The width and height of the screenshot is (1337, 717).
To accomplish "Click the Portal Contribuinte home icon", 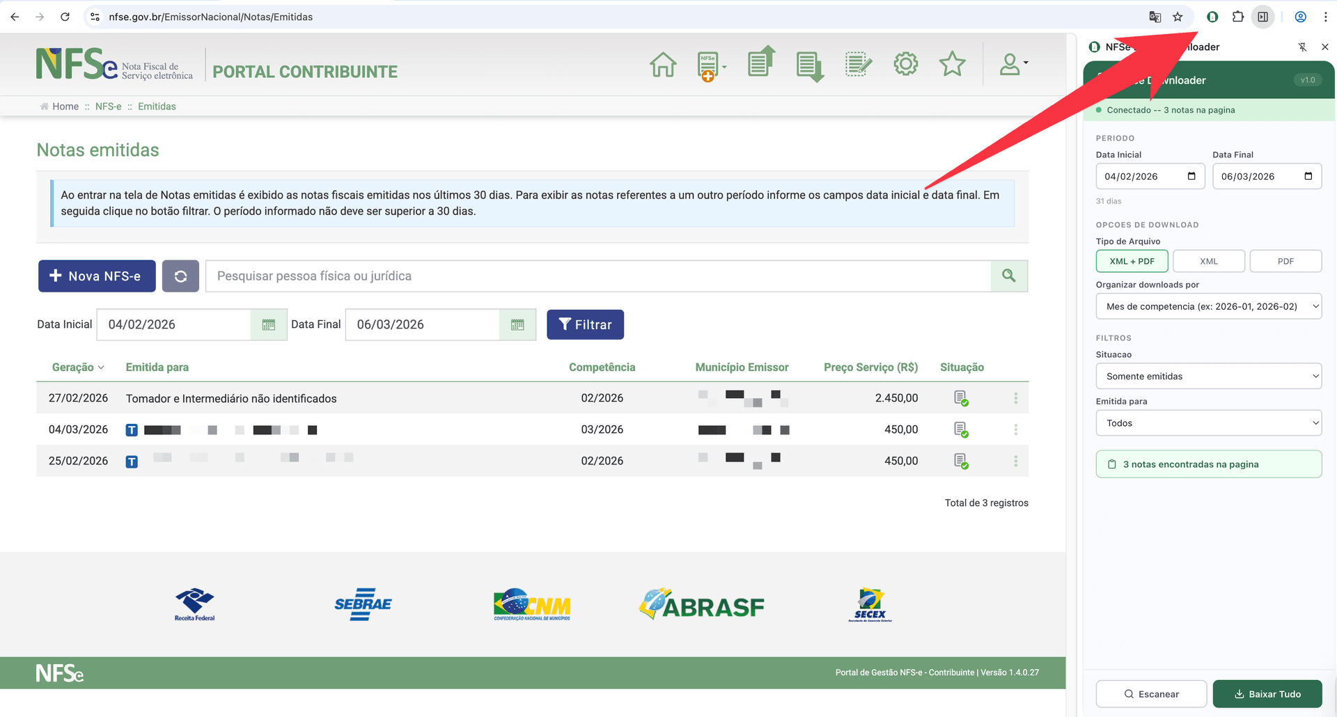I will pos(662,64).
